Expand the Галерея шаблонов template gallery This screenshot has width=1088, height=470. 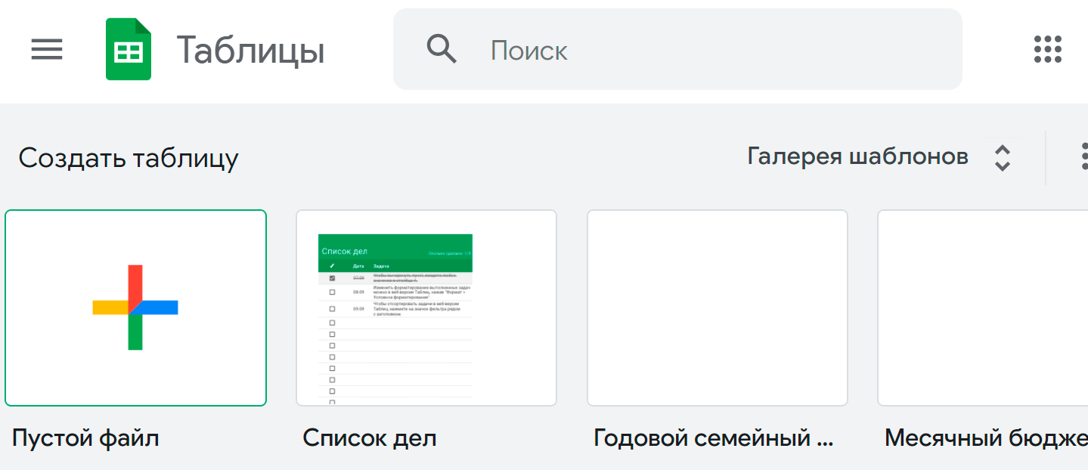(857, 156)
